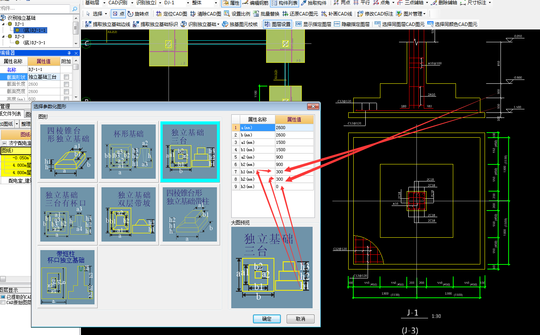This screenshot has width=540, height=335.
Task: Click 独基图元校核 foundation element check
Action: [240, 24]
